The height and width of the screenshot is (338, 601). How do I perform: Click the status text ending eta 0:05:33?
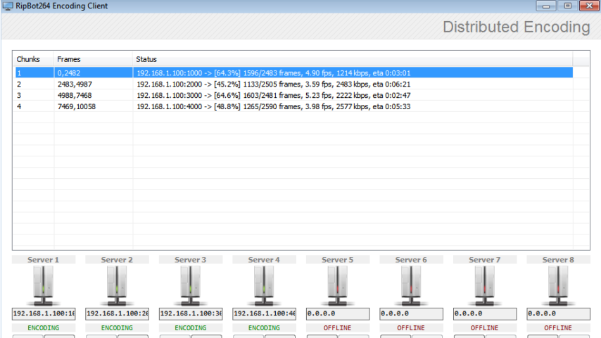click(274, 106)
